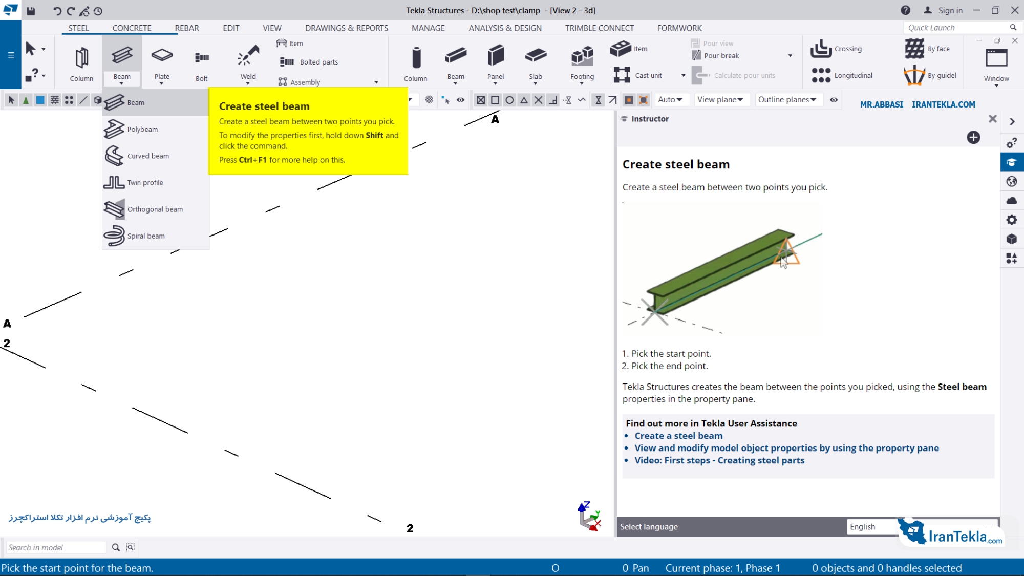
Task: Close the Instructor panel
Action: pyautogui.click(x=992, y=119)
